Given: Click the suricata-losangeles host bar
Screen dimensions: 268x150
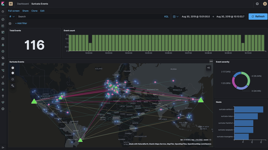Looking at the screenshot, I should click(x=242, y=136).
